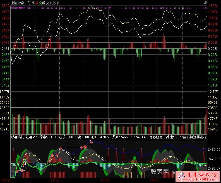Select the 上证指数 index title
Image resolution: width=221 pixels, height=183 pixels.
pos(17,3)
